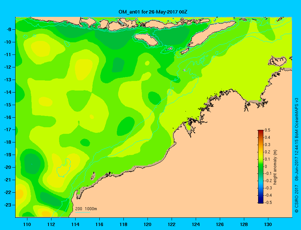Click latitude axis label -19

click(7, 155)
